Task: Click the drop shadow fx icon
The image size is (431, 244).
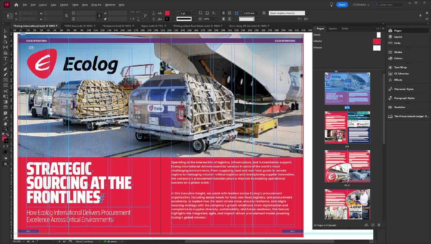Action: pyautogui.click(x=214, y=13)
